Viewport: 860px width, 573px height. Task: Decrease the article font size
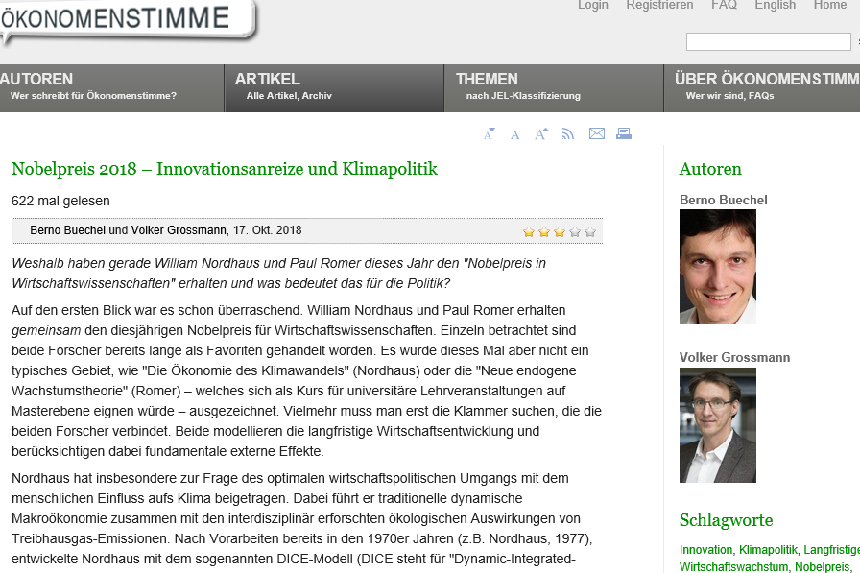pos(489,134)
